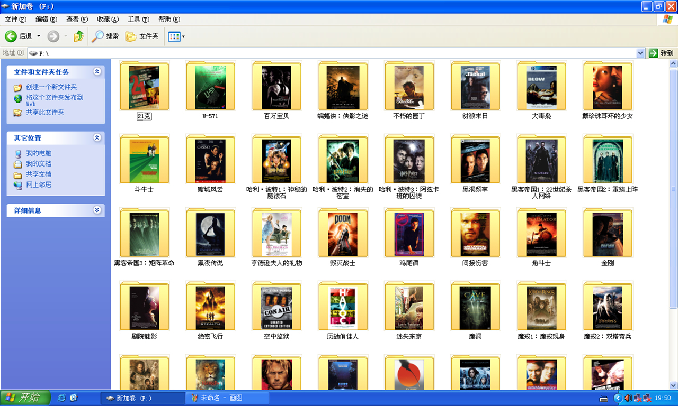Click the green Up folder icon
This screenshot has width=678, height=406.
[x=78, y=36]
